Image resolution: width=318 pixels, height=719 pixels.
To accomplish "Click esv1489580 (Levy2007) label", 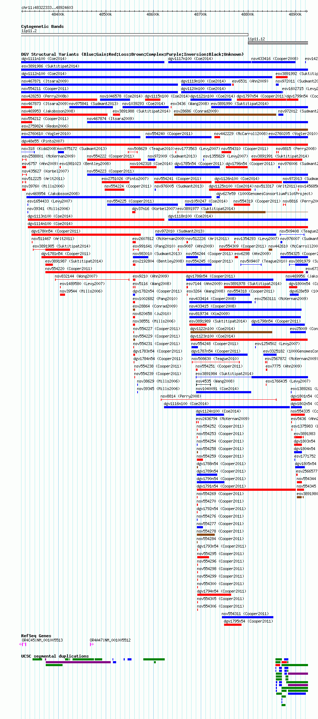I will point(82,284).
